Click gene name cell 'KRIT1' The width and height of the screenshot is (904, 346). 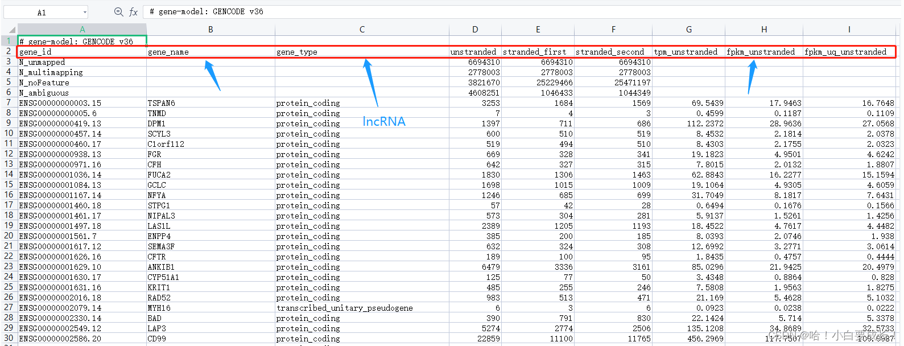click(210, 287)
